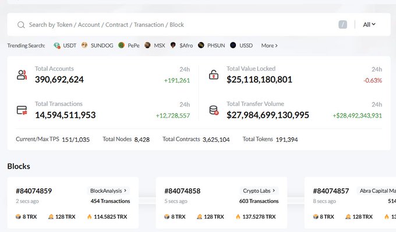The width and height of the screenshot is (396, 232).
Task: Click the $Afro token icon
Action: (x=173, y=45)
